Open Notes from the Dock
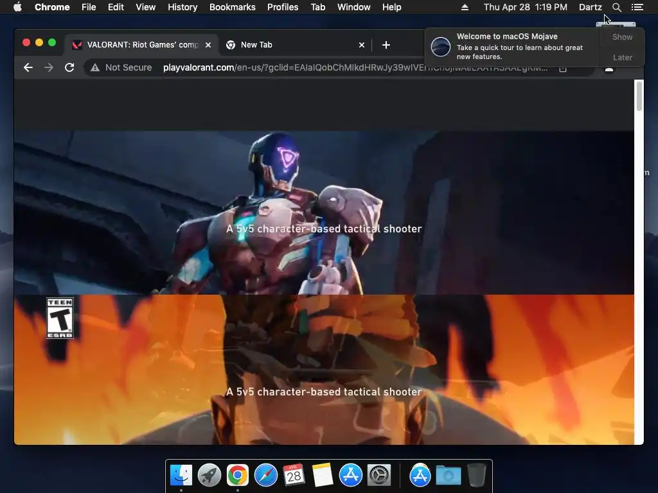This screenshot has height=493, width=658. tap(323, 475)
